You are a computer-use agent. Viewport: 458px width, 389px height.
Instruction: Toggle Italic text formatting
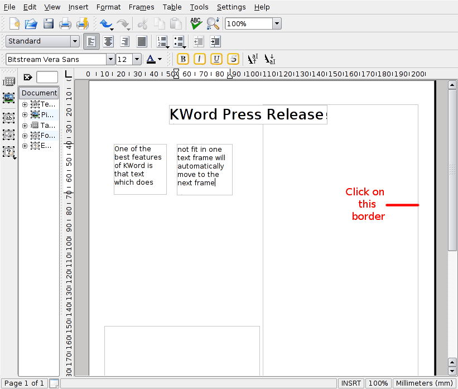[x=199, y=59]
